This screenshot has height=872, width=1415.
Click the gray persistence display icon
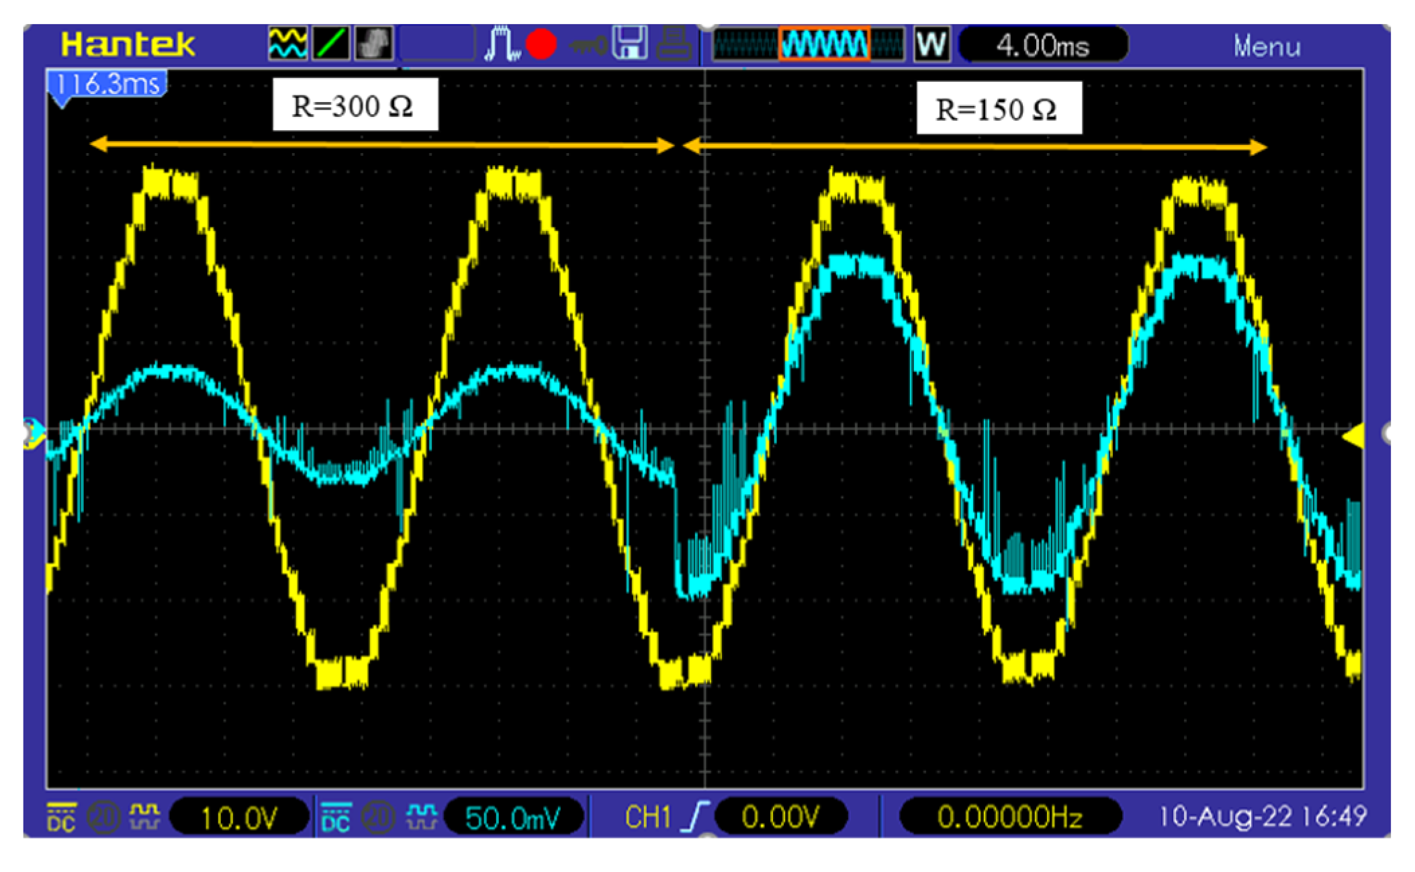click(x=374, y=44)
